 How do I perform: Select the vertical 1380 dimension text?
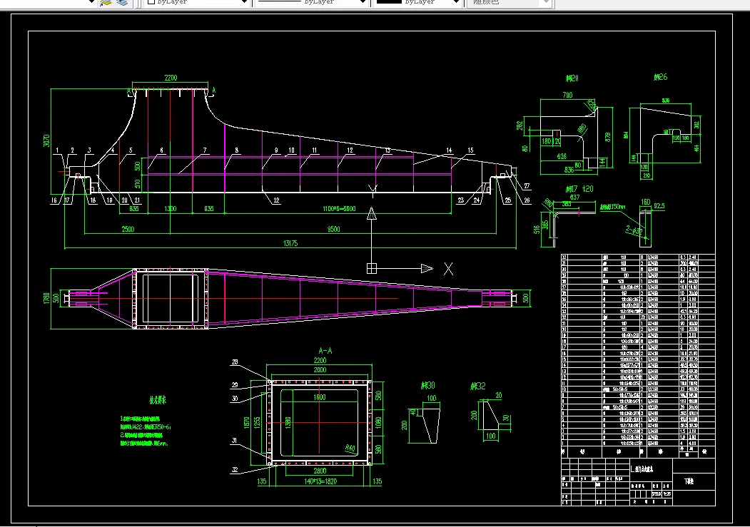(x=288, y=422)
